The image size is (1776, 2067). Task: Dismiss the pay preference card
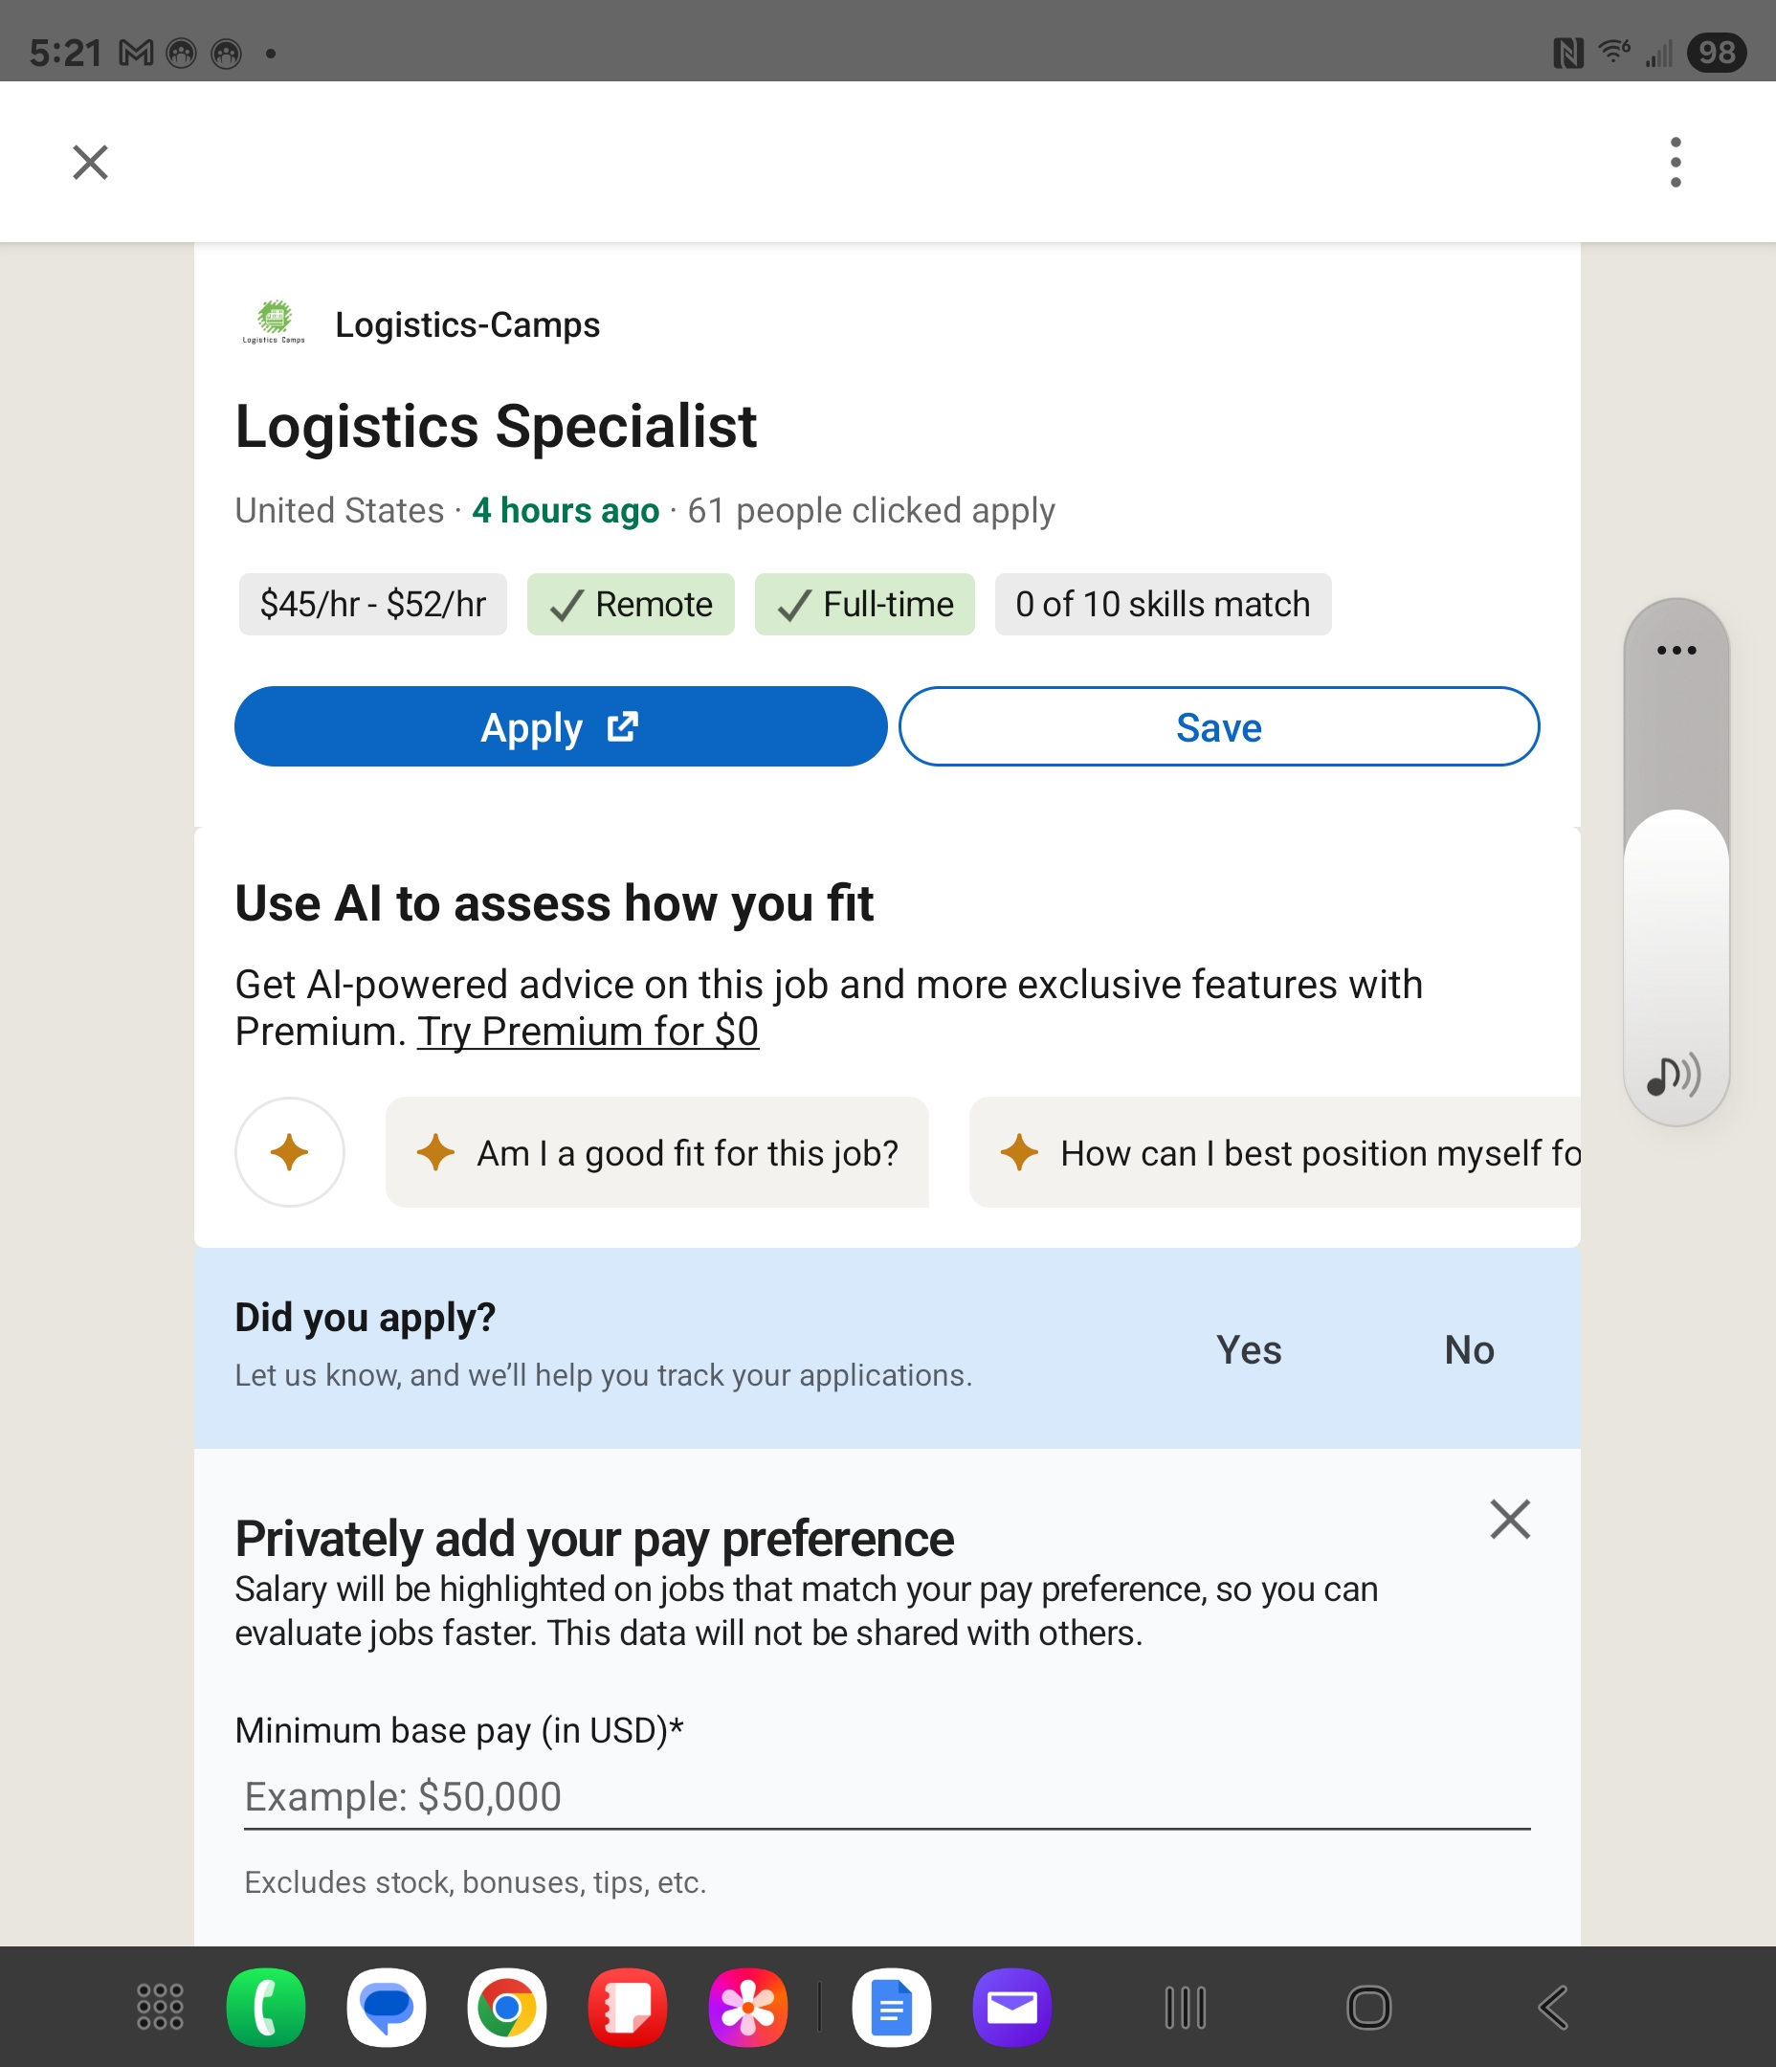tap(1510, 1520)
